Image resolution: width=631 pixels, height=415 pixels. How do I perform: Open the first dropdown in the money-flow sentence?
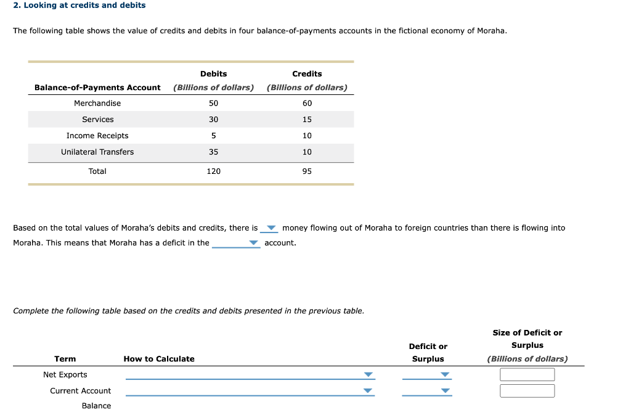(269, 228)
